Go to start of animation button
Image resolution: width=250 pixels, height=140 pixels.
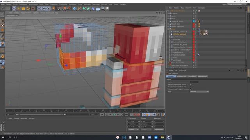(x=102, y=115)
